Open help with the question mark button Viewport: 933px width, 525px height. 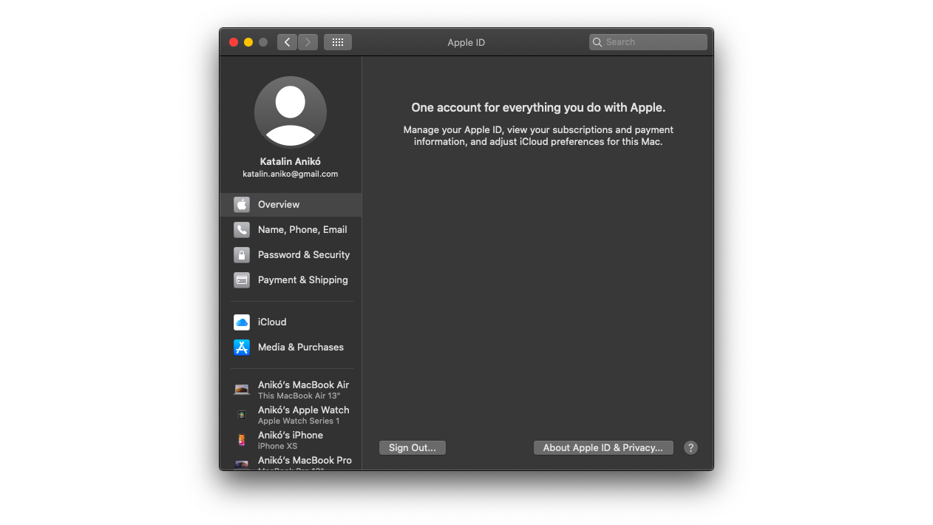(x=691, y=447)
